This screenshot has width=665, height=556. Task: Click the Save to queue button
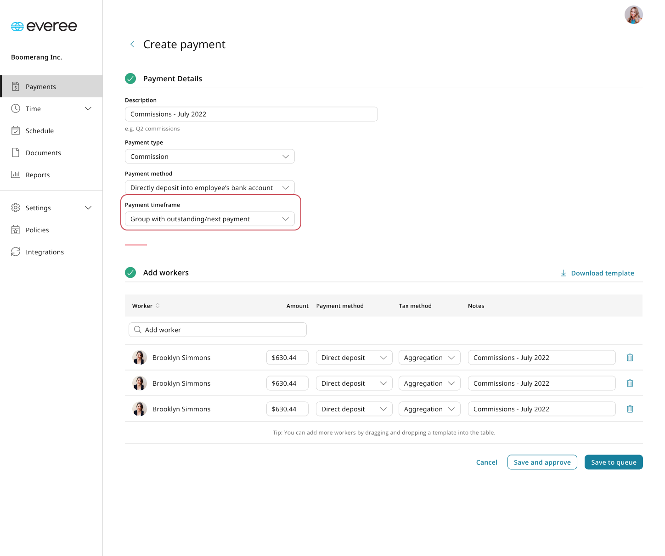pyautogui.click(x=614, y=462)
